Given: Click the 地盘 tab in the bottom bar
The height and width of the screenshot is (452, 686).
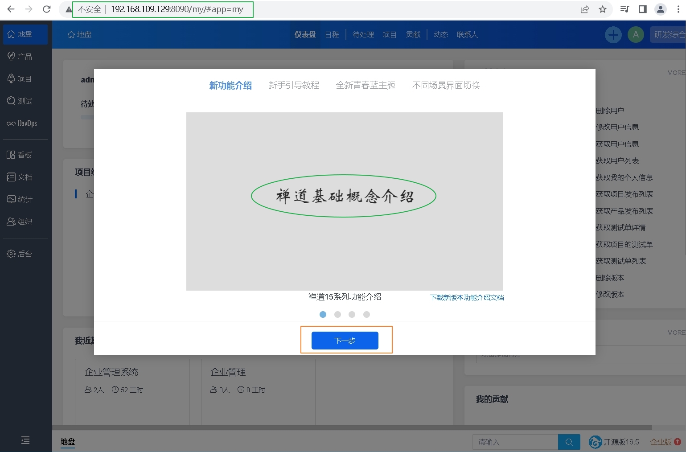Looking at the screenshot, I should point(68,442).
